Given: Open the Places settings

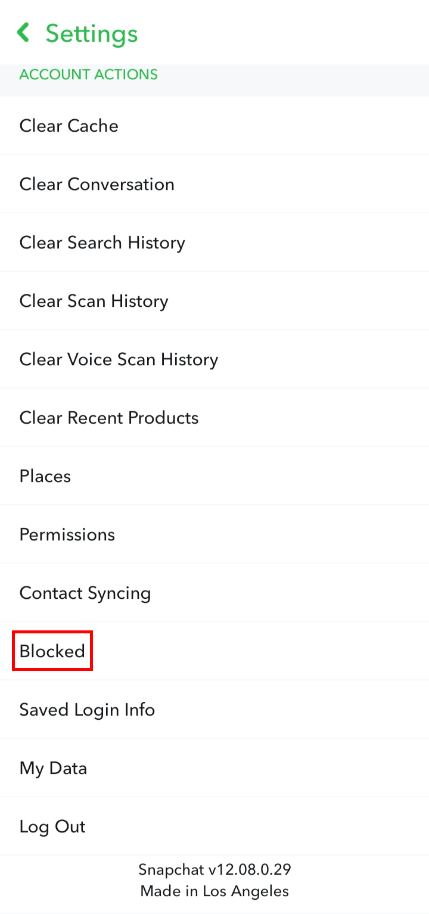Looking at the screenshot, I should coord(45,476).
